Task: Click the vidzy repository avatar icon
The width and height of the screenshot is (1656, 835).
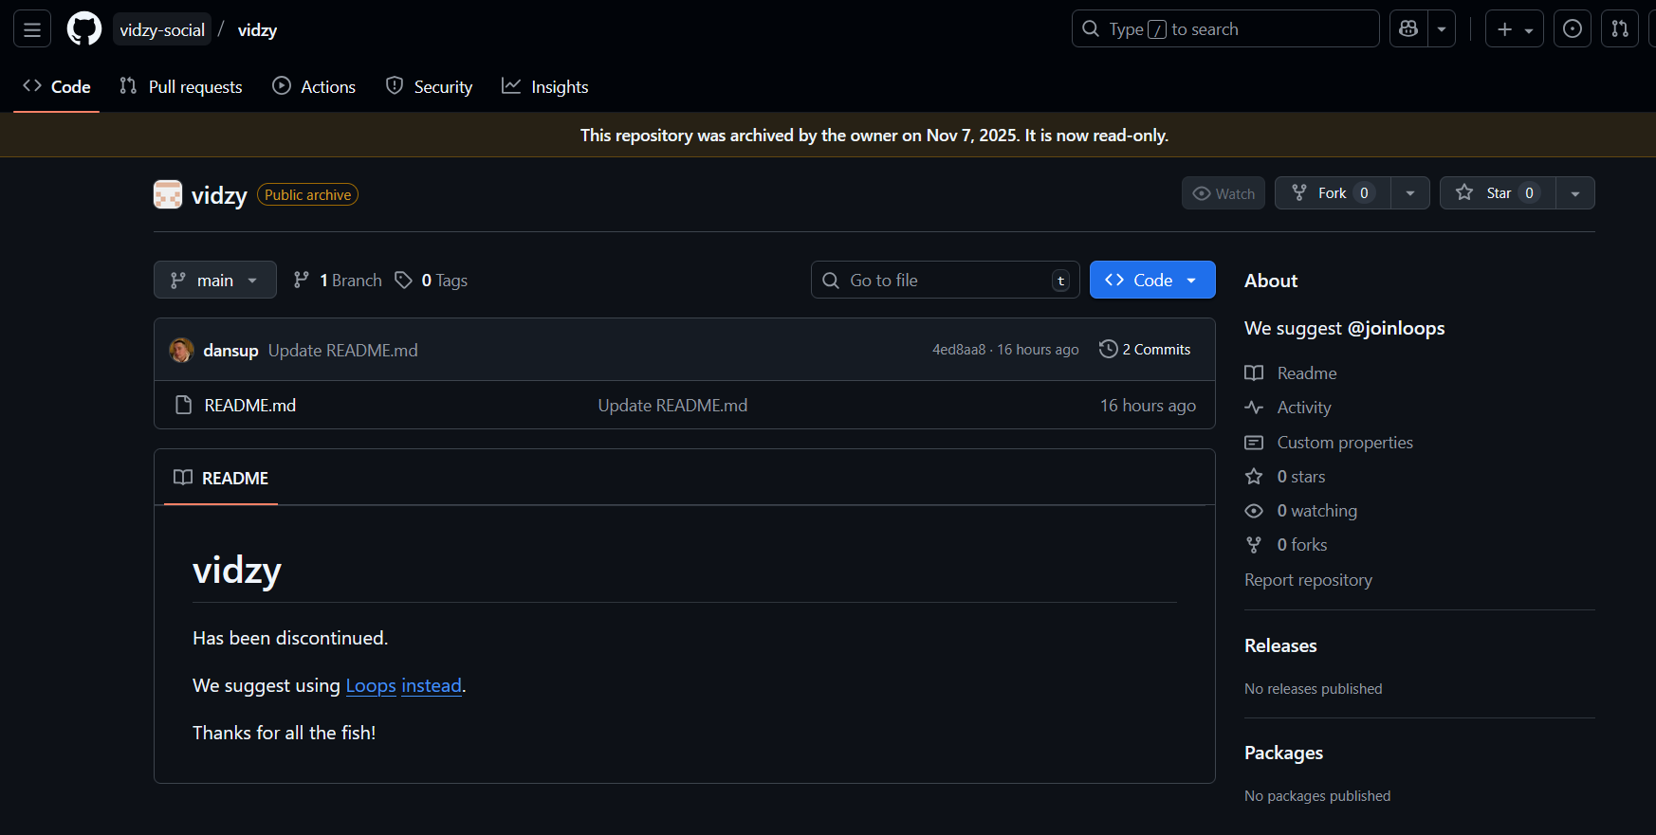Action: coord(168,195)
